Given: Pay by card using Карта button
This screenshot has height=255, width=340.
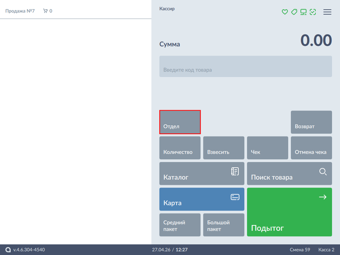Looking at the screenshot, I should [x=202, y=199].
